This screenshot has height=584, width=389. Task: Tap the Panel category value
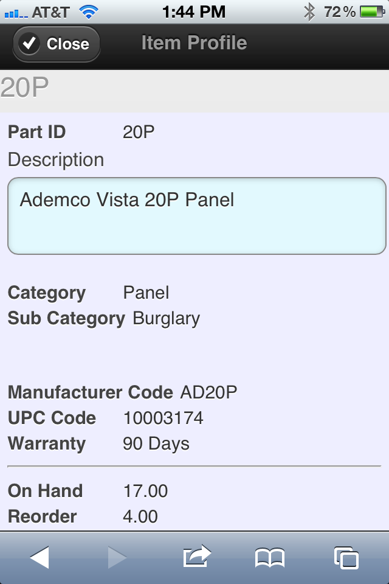[x=146, y=293]
